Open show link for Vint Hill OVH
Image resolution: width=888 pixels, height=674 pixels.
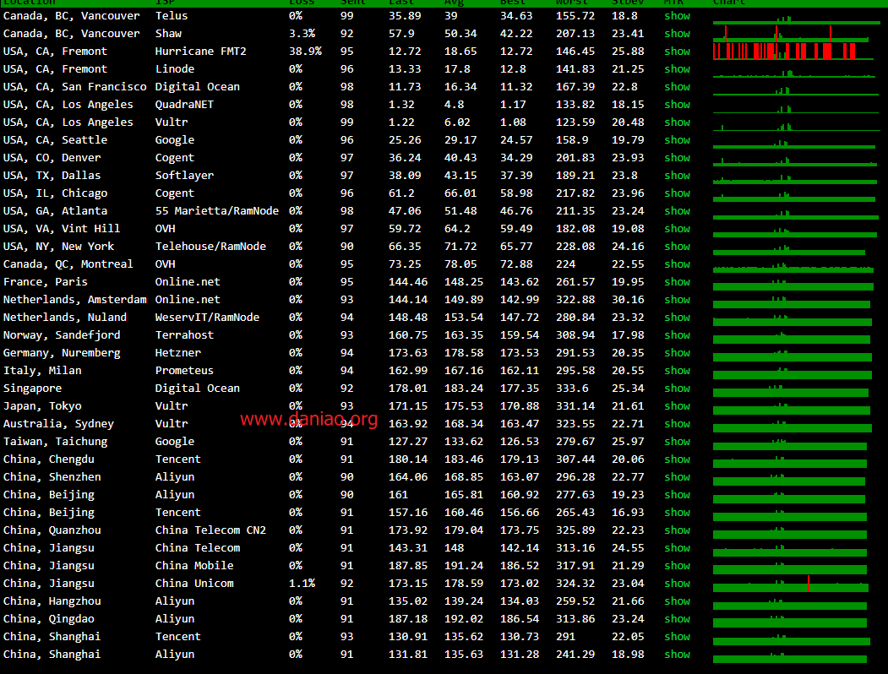677,229
